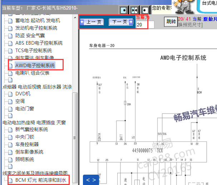Click the 当前车型 header label

point(13,8)
